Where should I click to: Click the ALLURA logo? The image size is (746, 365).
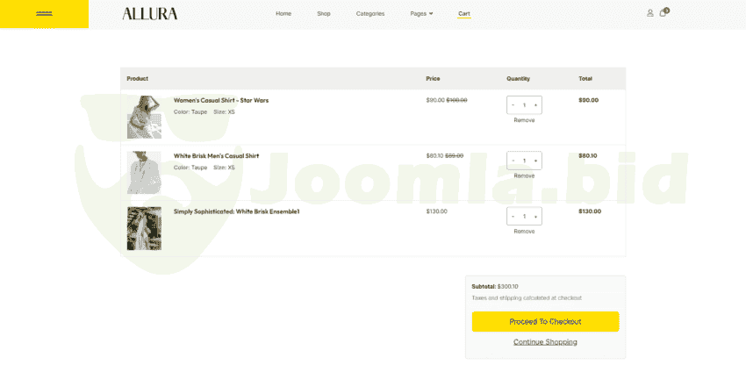pos(149,13)
